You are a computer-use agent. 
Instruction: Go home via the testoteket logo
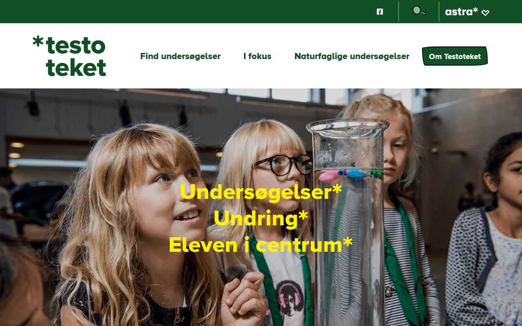tap(69, 56)
